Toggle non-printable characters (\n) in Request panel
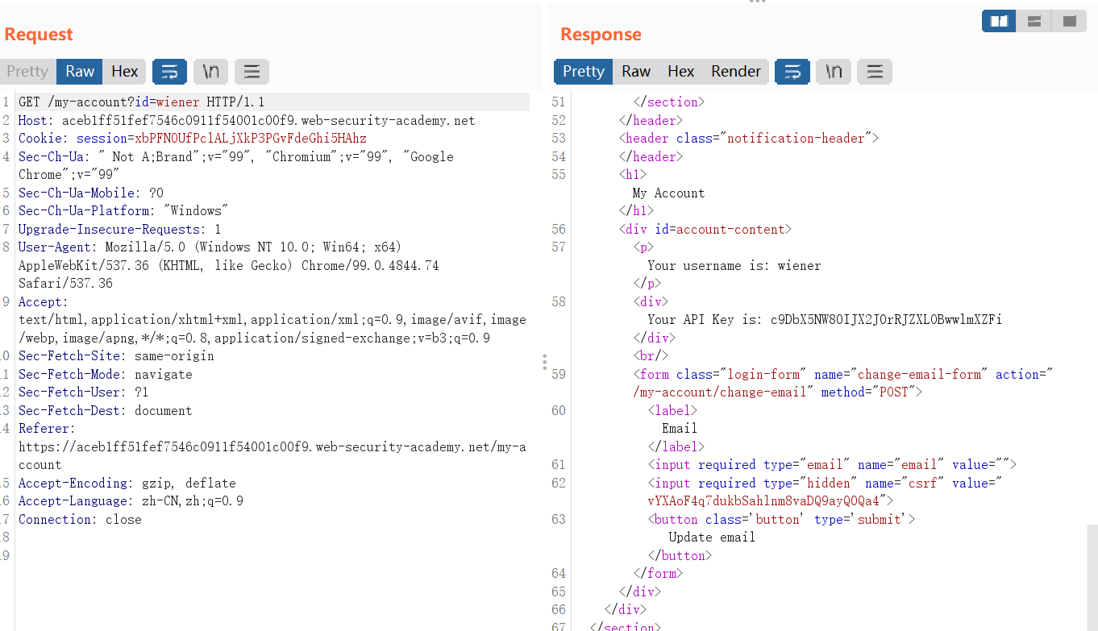Viewport: 1098px width, 631px height. coord(210,72)
